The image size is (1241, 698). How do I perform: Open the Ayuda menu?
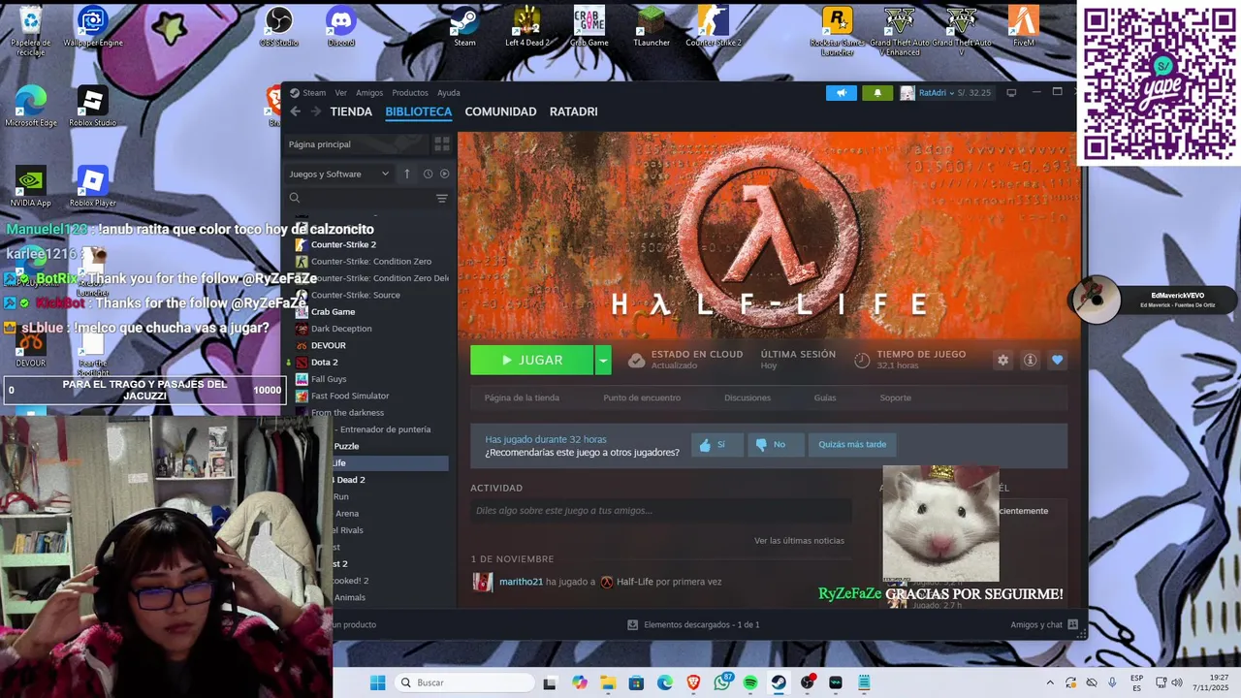pyautogui.click(x=448, y=93)
